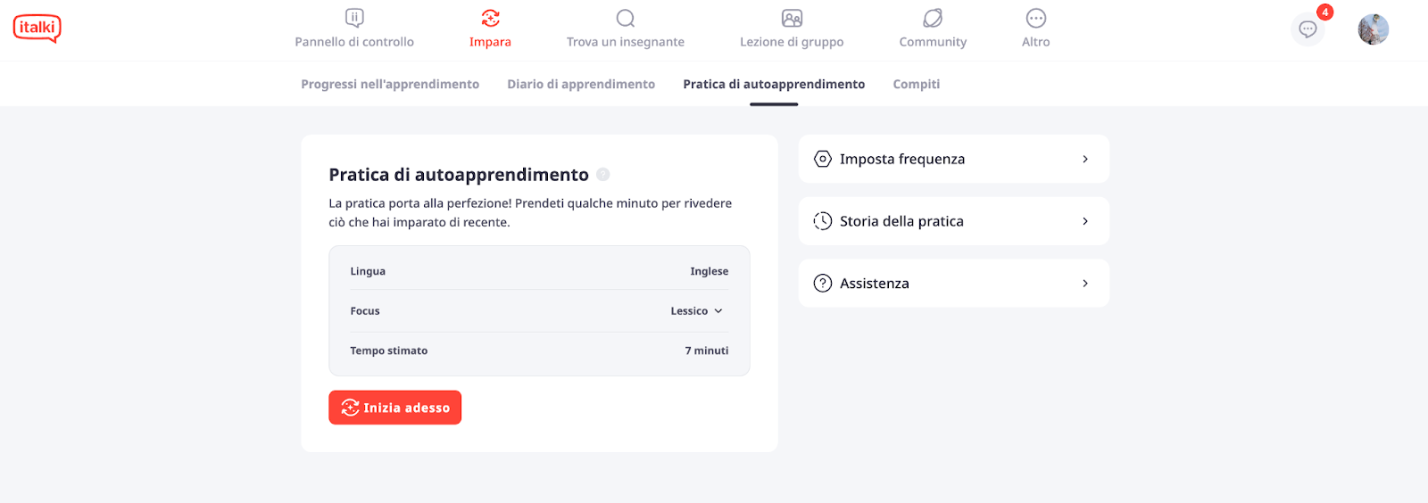Viewport: 1428px width, 503px height.
Task: Click the Storia della pratica clock icon
Action: [823, 221]
